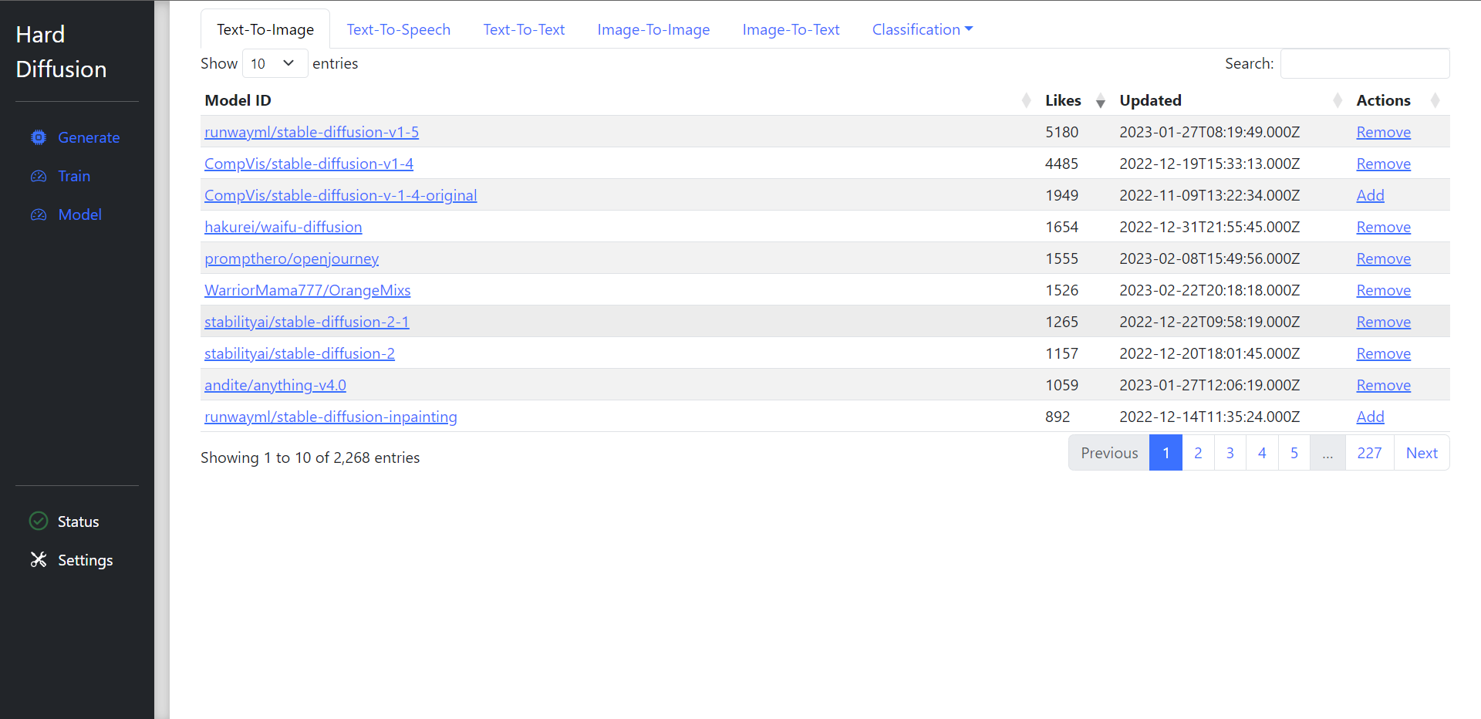
Task: Click the Settings tools icon
Action: pos(39,559)
